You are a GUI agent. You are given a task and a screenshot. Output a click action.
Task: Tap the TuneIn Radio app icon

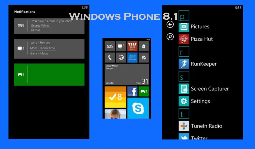pyautogui.click(x=184, y=126)
